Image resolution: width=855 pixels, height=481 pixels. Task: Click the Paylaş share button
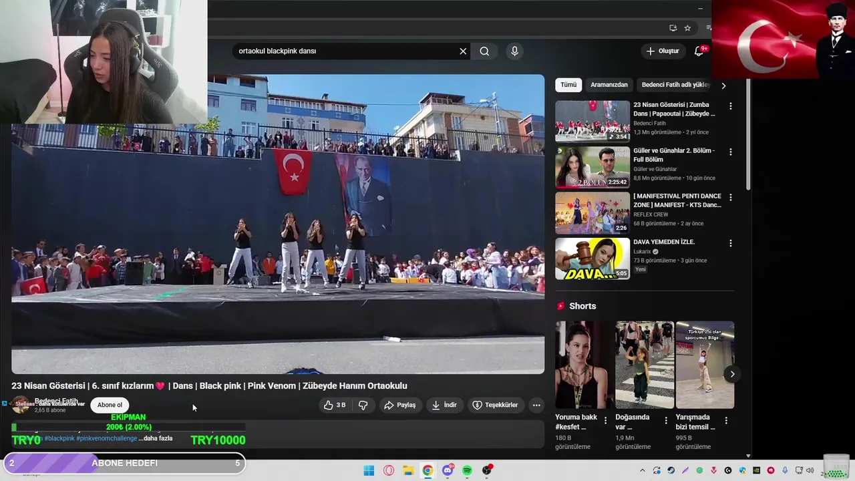(x=400, y=405)
